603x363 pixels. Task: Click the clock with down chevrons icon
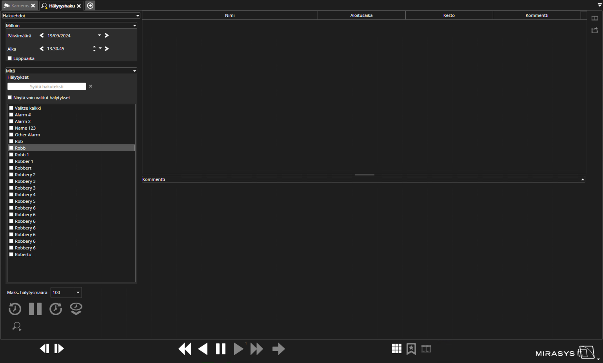click(76, 309)
